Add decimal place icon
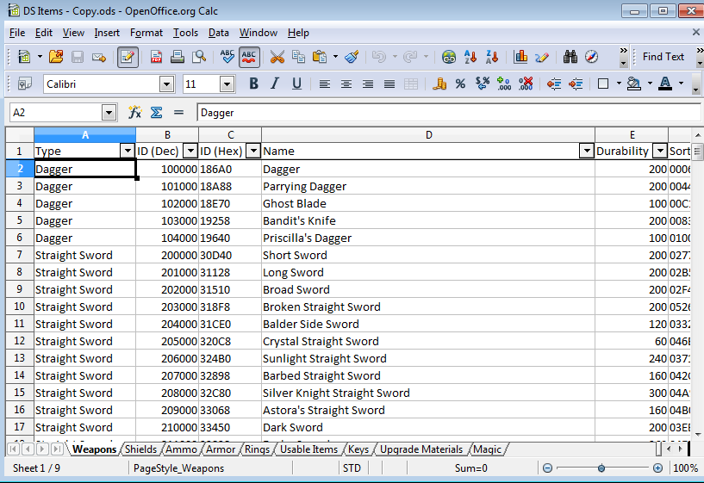Image resolution: width=704 pixels, height=483 pixels. click(x=504, y=84)
